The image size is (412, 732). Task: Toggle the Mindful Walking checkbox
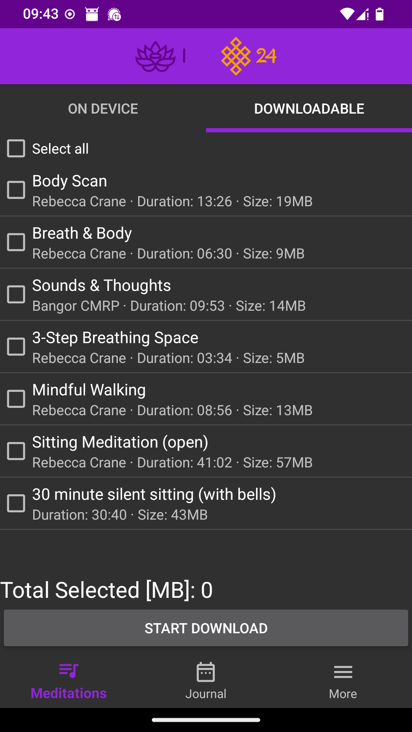(16, 399)
